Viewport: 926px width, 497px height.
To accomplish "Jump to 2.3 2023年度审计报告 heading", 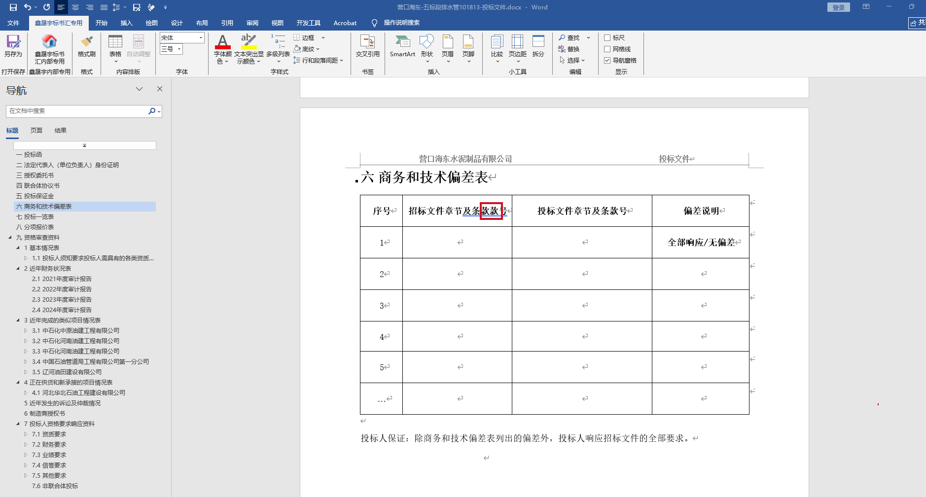I will click(62, 299).
